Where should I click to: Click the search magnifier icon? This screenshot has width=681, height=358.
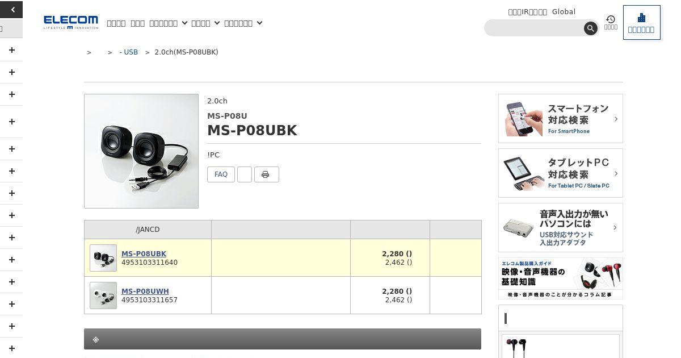pyautogui.click(x=590, y=28)
